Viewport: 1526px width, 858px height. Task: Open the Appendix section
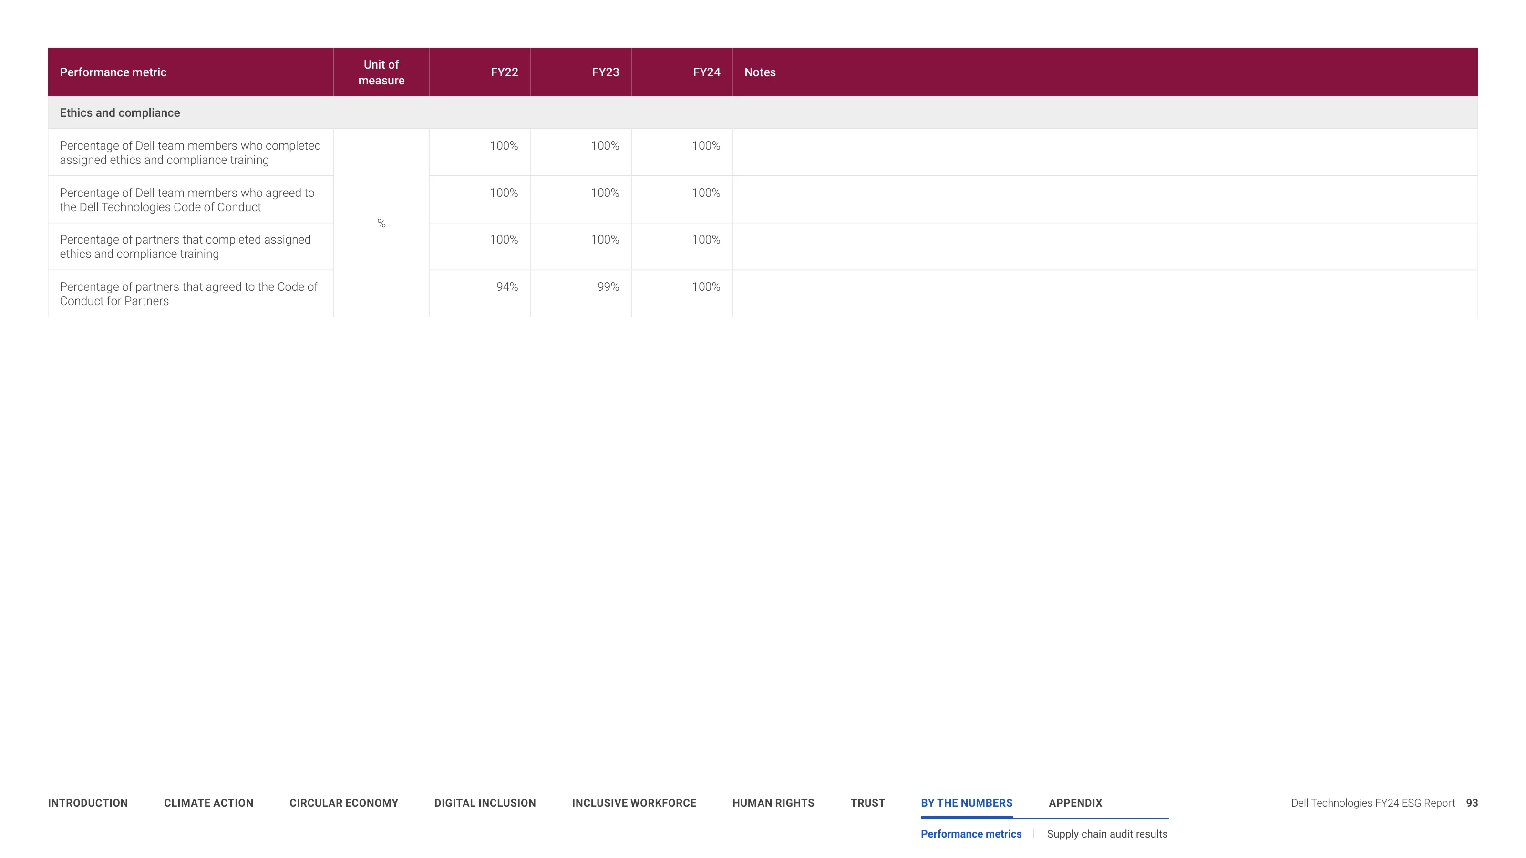coord(1075,803)
